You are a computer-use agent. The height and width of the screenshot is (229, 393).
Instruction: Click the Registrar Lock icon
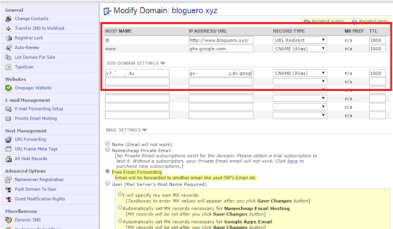(x=9, y=38)
